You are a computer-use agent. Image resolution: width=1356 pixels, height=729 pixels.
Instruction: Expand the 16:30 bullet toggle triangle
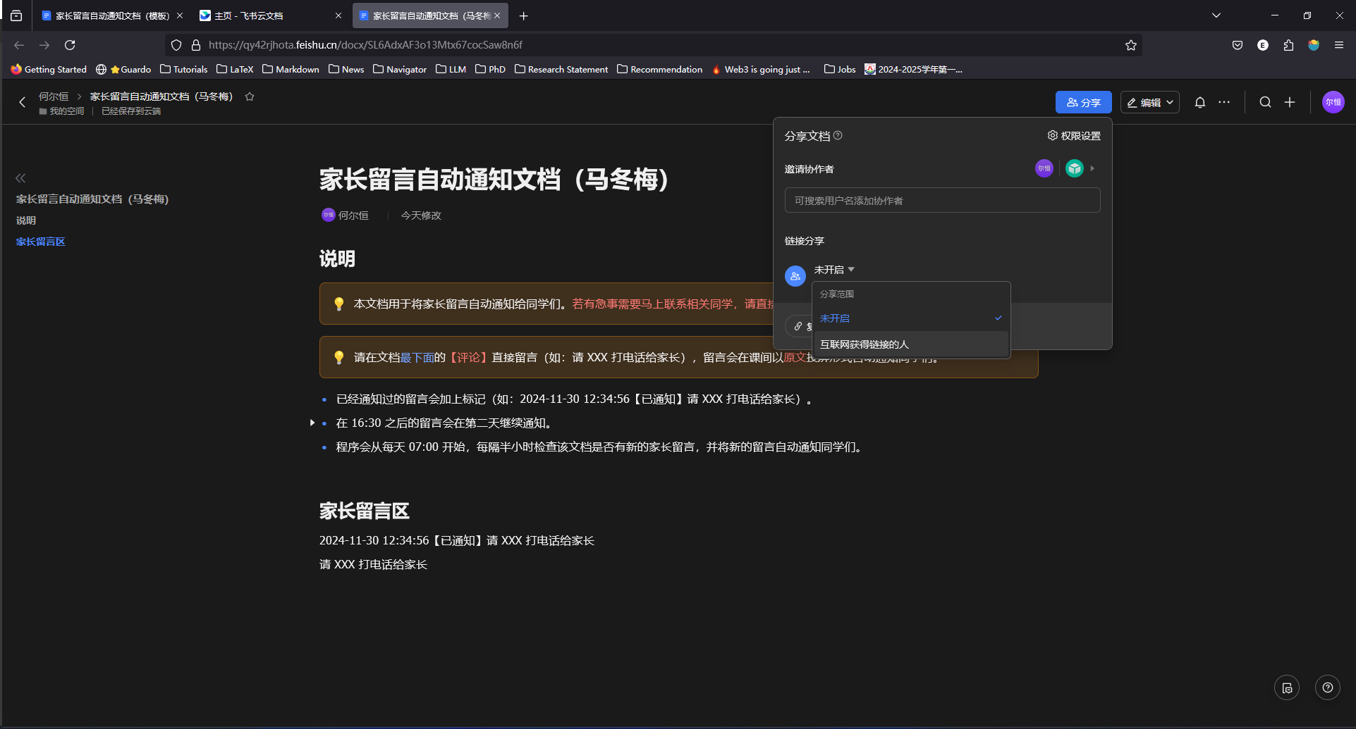tap(312, 423)
